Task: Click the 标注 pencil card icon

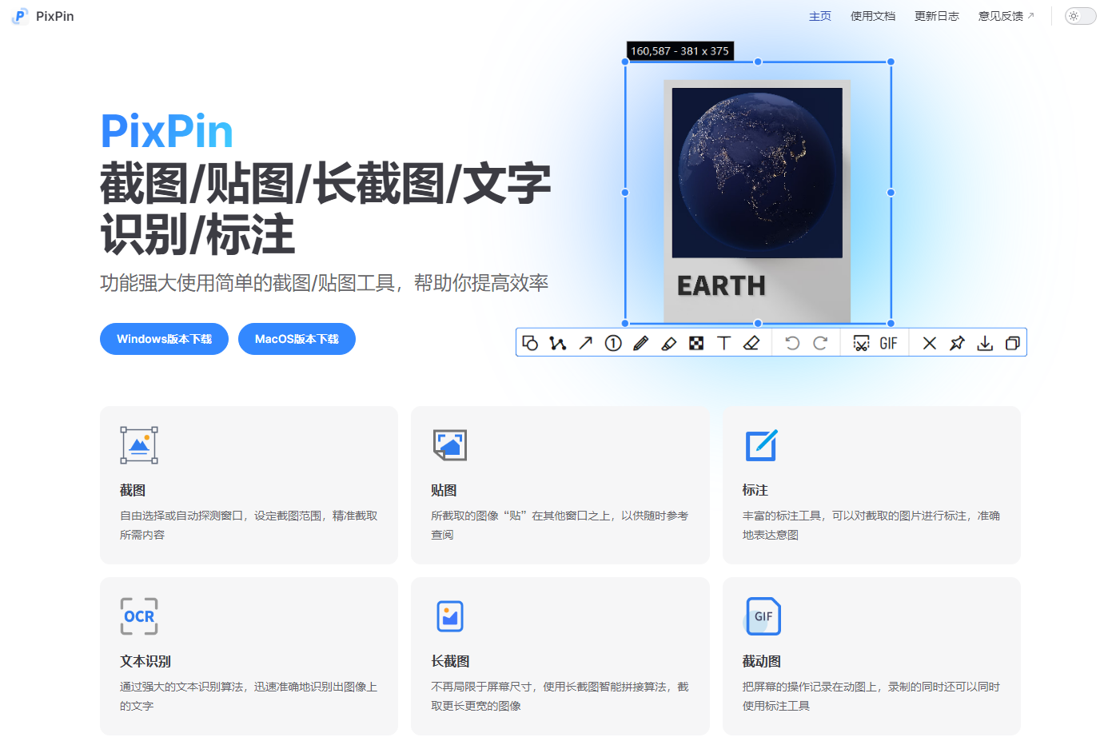Action: click(x=761, y=445)
